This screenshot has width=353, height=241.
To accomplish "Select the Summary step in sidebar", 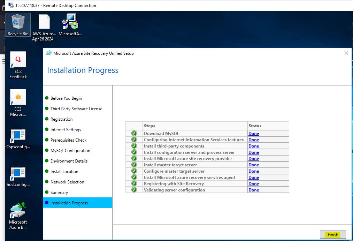I will point(59,193).
